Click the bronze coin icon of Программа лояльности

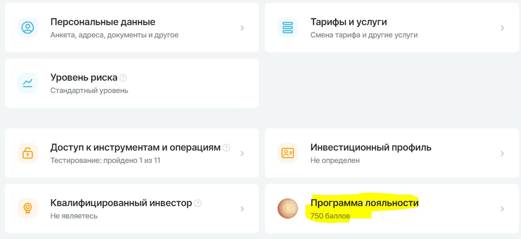(288, 209)
